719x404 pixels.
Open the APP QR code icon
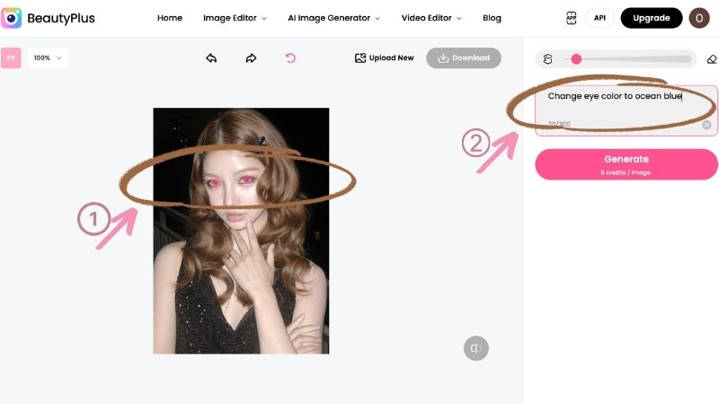pyautogui.click(x=572, y=18)
